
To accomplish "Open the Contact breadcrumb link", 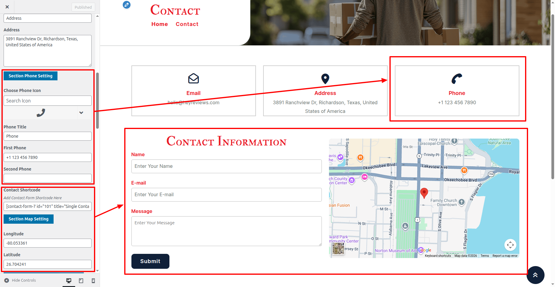I will pos(187,24).
